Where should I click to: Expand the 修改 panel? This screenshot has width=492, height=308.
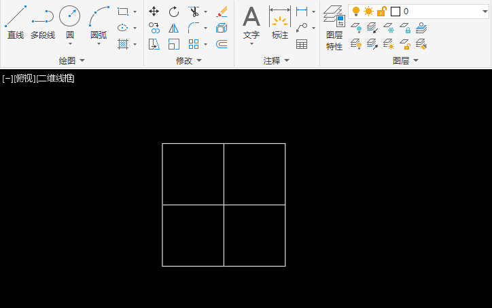point(189,60)
